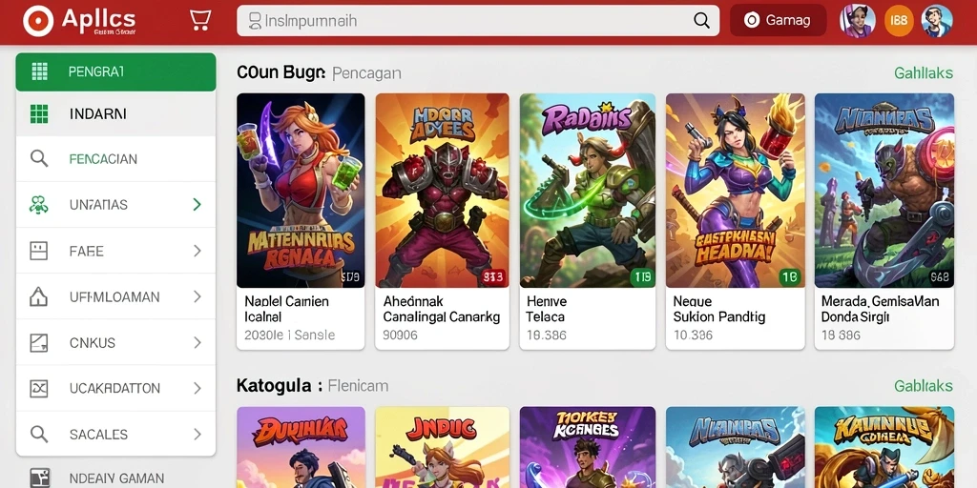Click the magnifier icon beside SACALES

[x=39, y=434]
